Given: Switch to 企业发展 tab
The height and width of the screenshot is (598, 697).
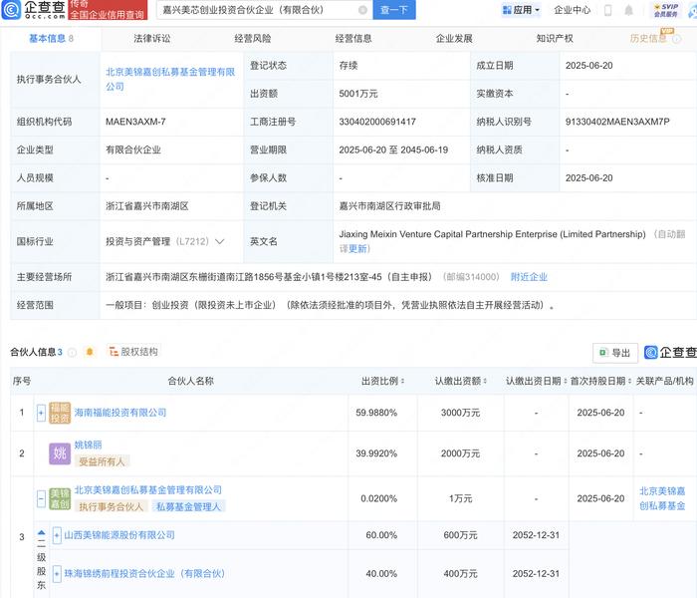Looking at the screenshot, I should pyautogui.click(x=454, y=39).
